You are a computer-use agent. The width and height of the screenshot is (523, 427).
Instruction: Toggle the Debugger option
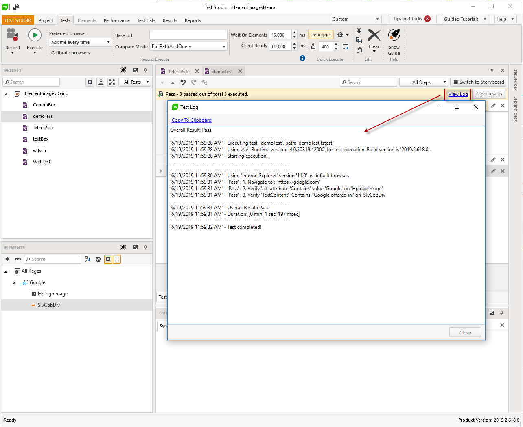321,35
